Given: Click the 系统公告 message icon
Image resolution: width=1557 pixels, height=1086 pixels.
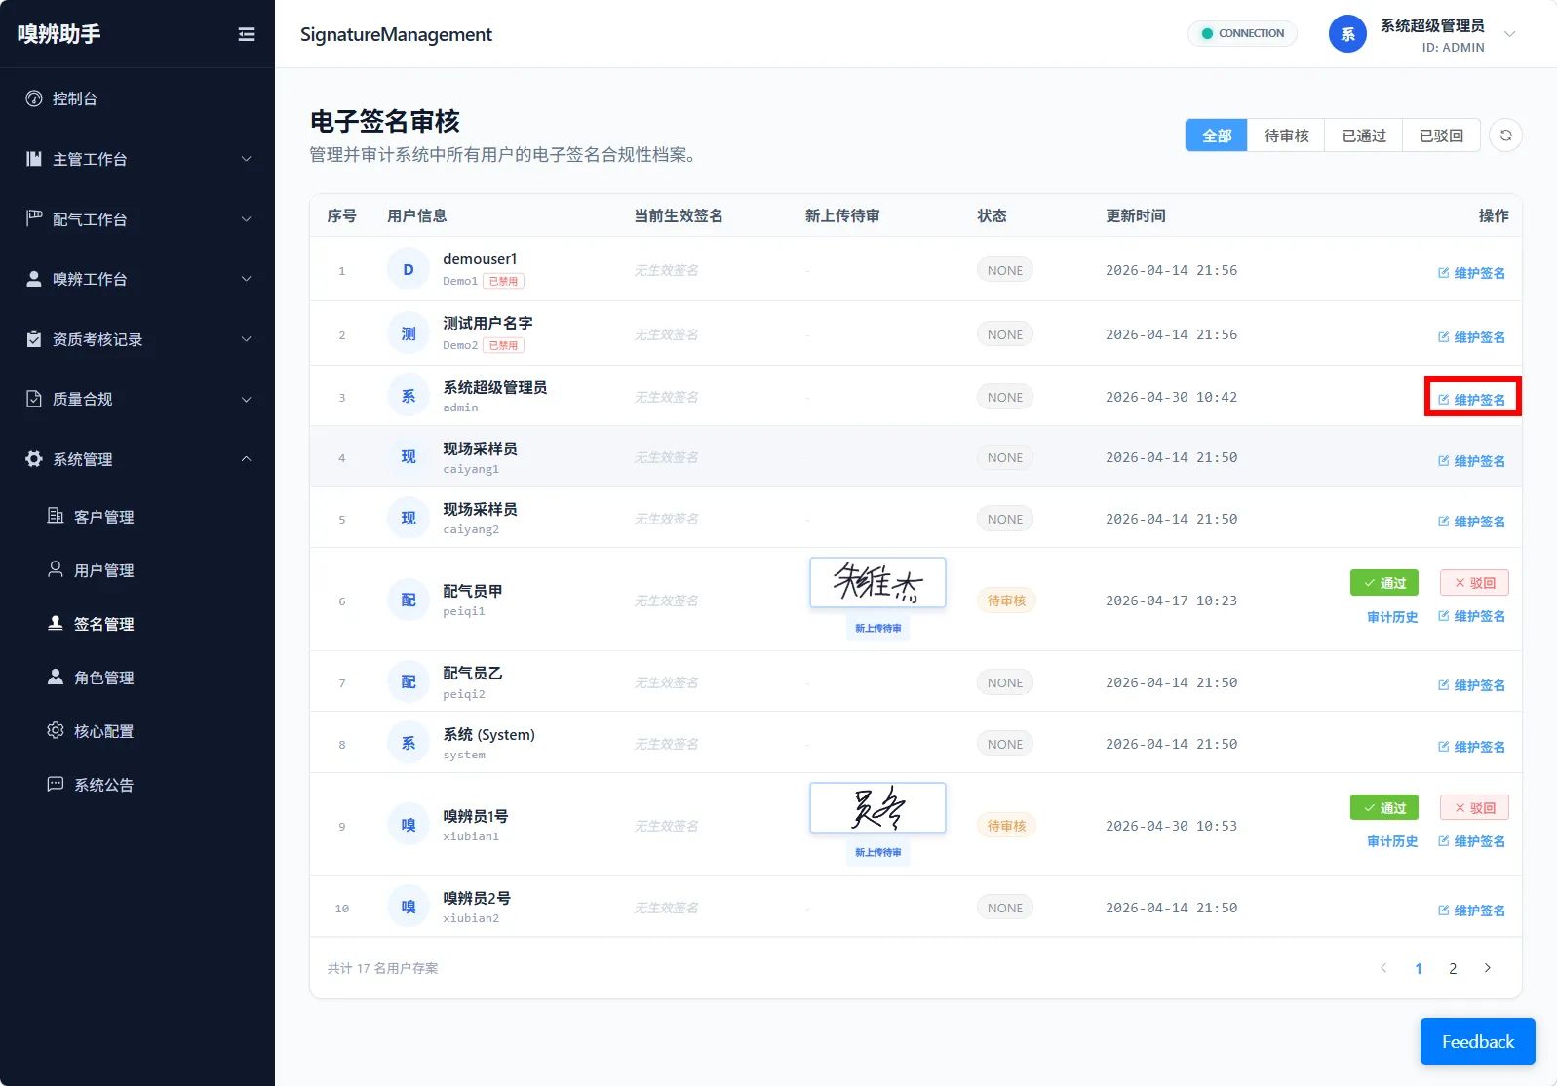Looking at the screenshot, I should tap(56, 784).
